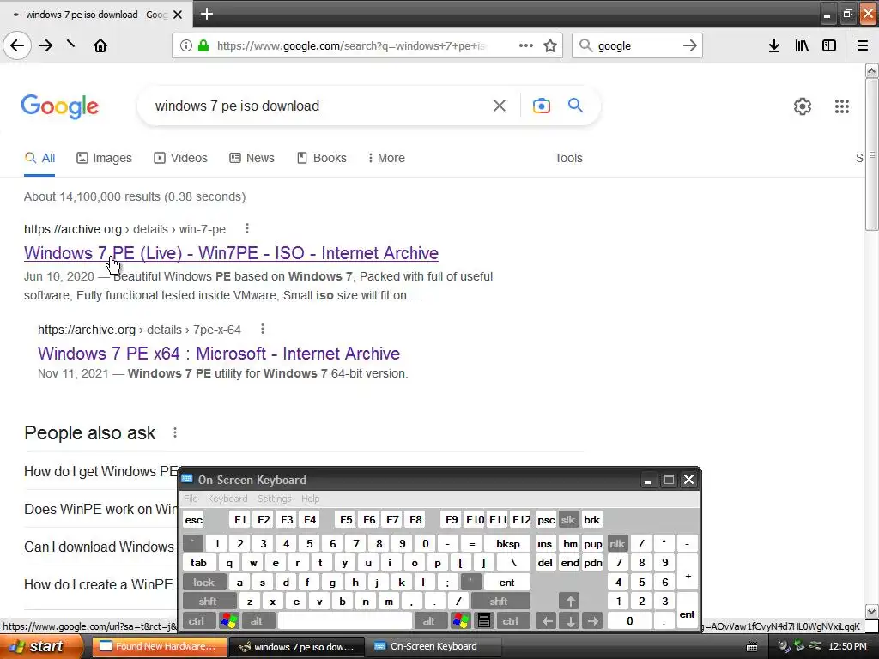Open the Firefox home page icon
Image resolution: width=879 pixels, height=659 pixels.
pyautogui.click(x=100, y=45)
